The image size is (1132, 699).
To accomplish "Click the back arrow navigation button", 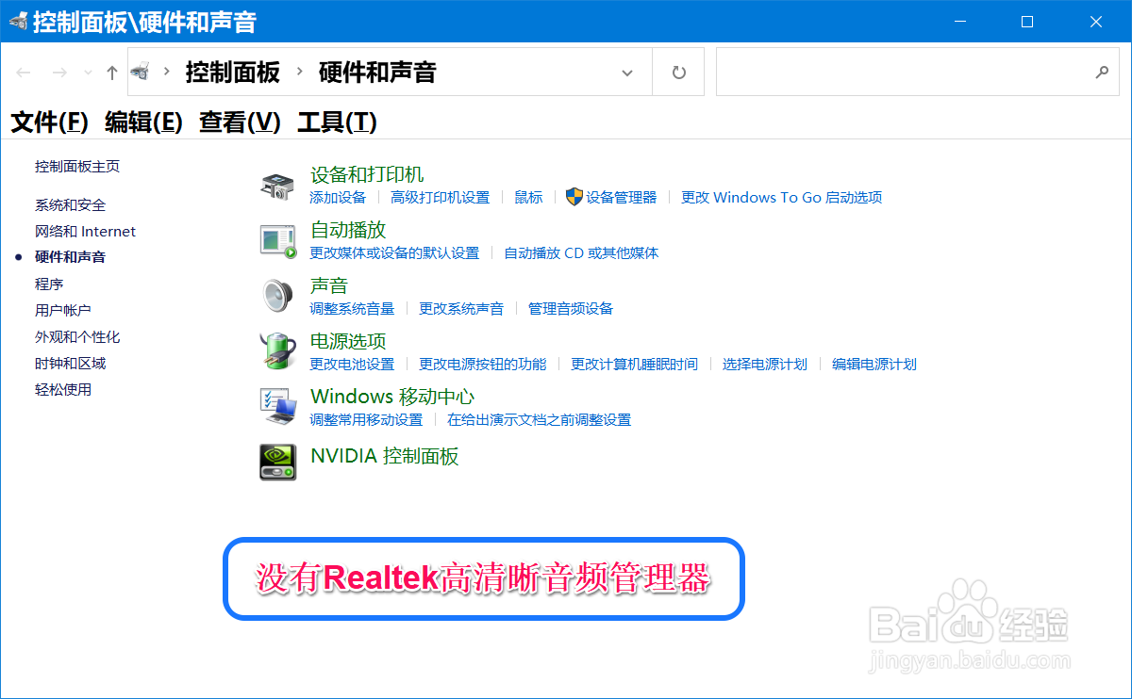I will [24, 73].
